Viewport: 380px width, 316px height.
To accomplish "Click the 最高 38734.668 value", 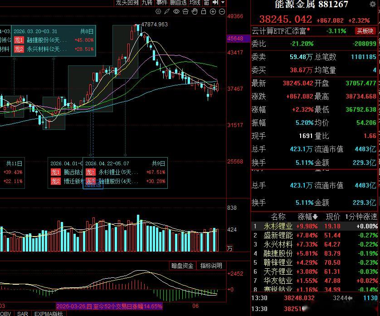I will click(x=361, y=96).
